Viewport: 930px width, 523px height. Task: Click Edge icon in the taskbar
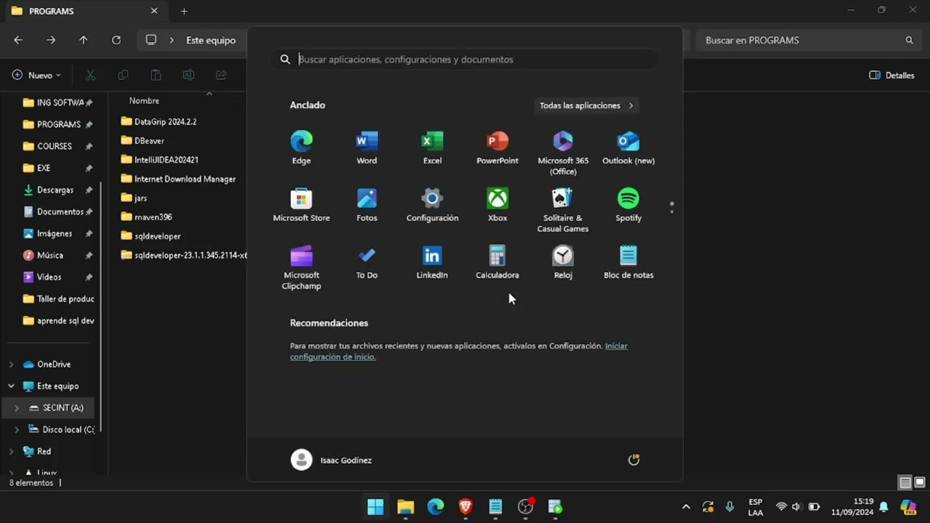[x=435, y=506]
